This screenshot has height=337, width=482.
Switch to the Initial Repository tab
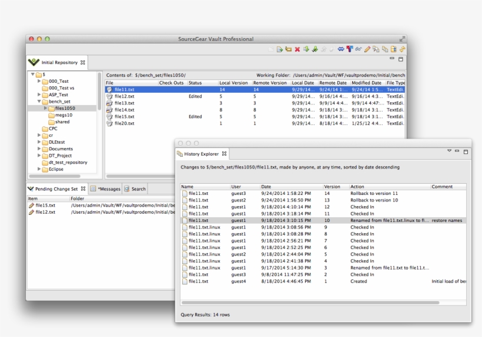[x=57, y=62]
